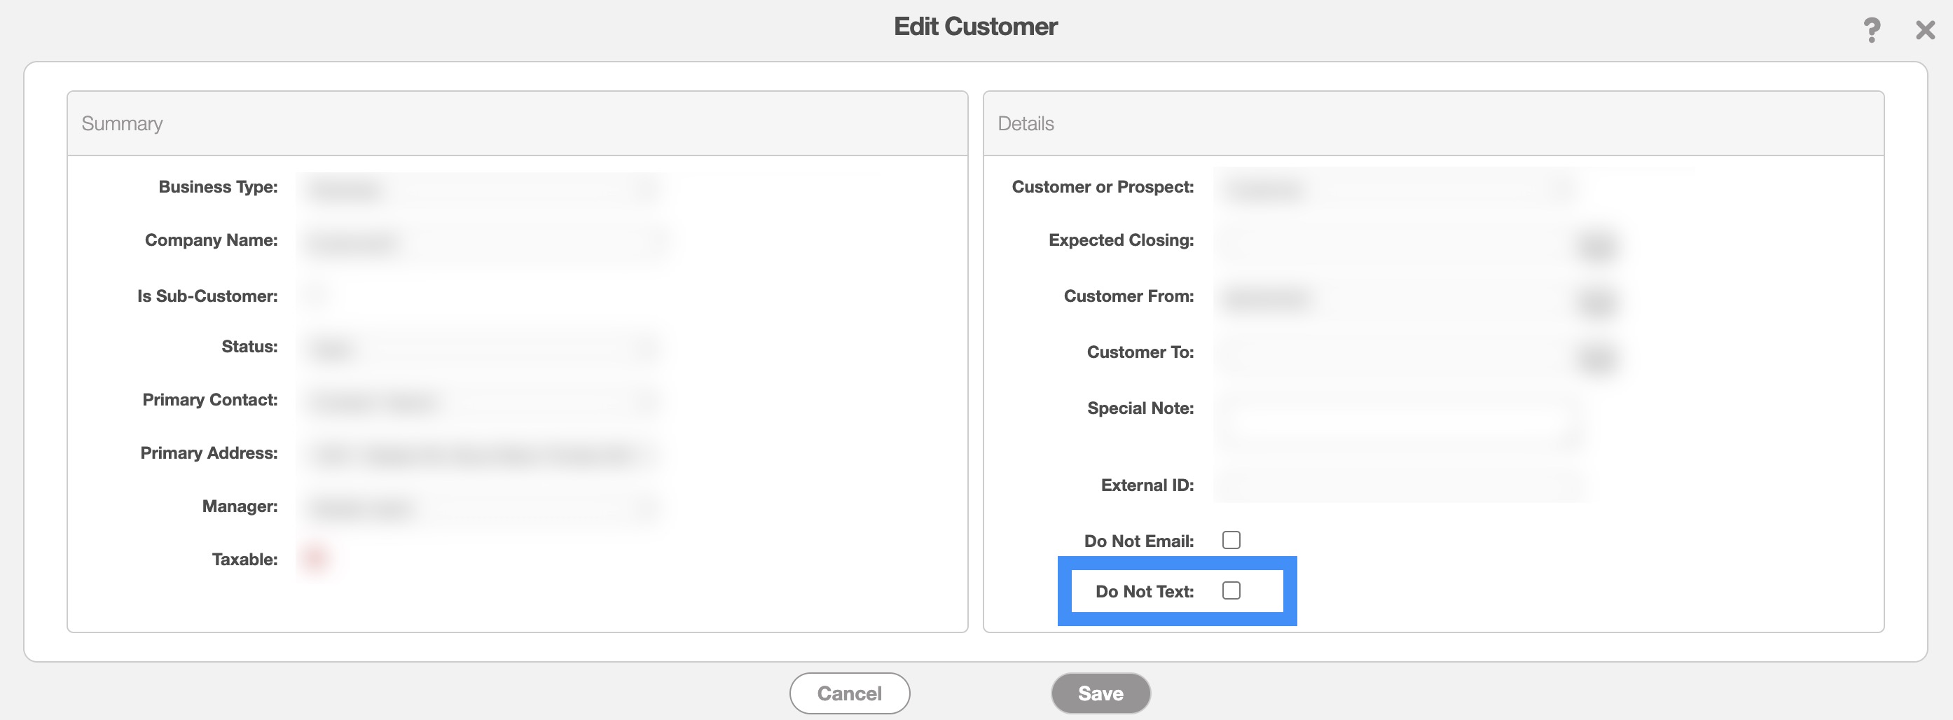The height and width of the screenshot is (720, 1953).
Task: Enable the Do Not Email checkbox
Action: point(1231,541)
